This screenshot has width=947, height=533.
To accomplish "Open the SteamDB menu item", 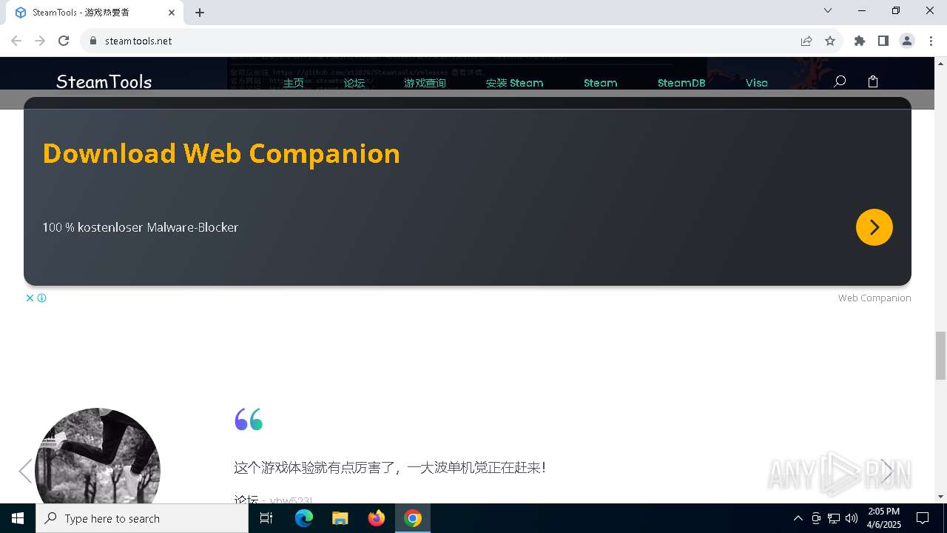I will tap(681, 83).
